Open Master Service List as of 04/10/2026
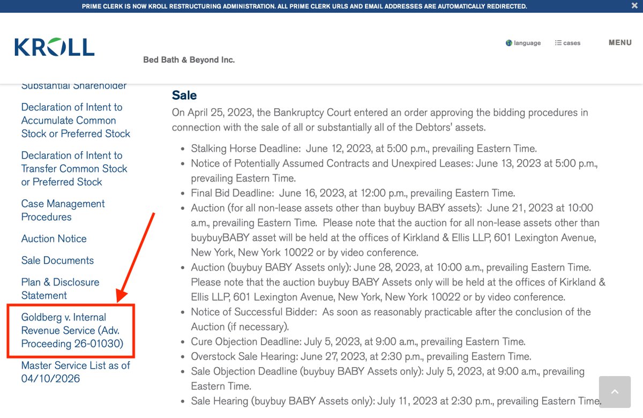Screen dimensions: 643x418 point(76,372)
